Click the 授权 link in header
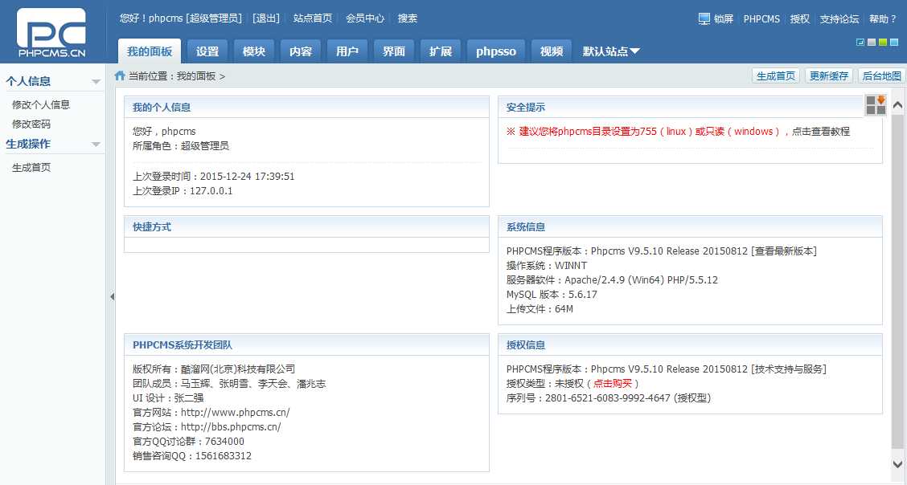 pos(800,19)
